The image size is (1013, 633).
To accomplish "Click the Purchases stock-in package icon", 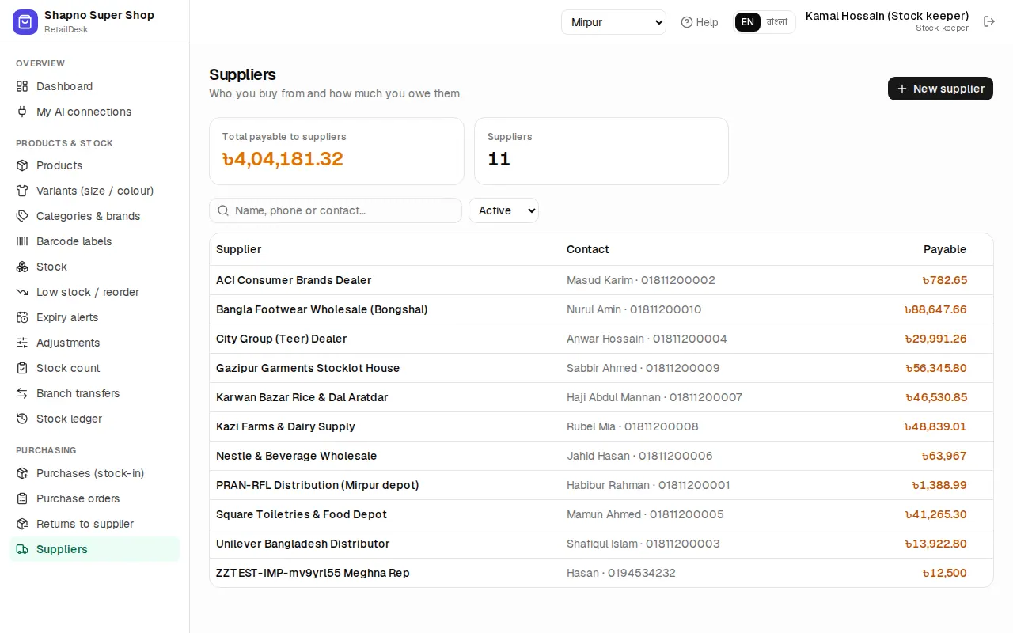I will click(22, 473).
